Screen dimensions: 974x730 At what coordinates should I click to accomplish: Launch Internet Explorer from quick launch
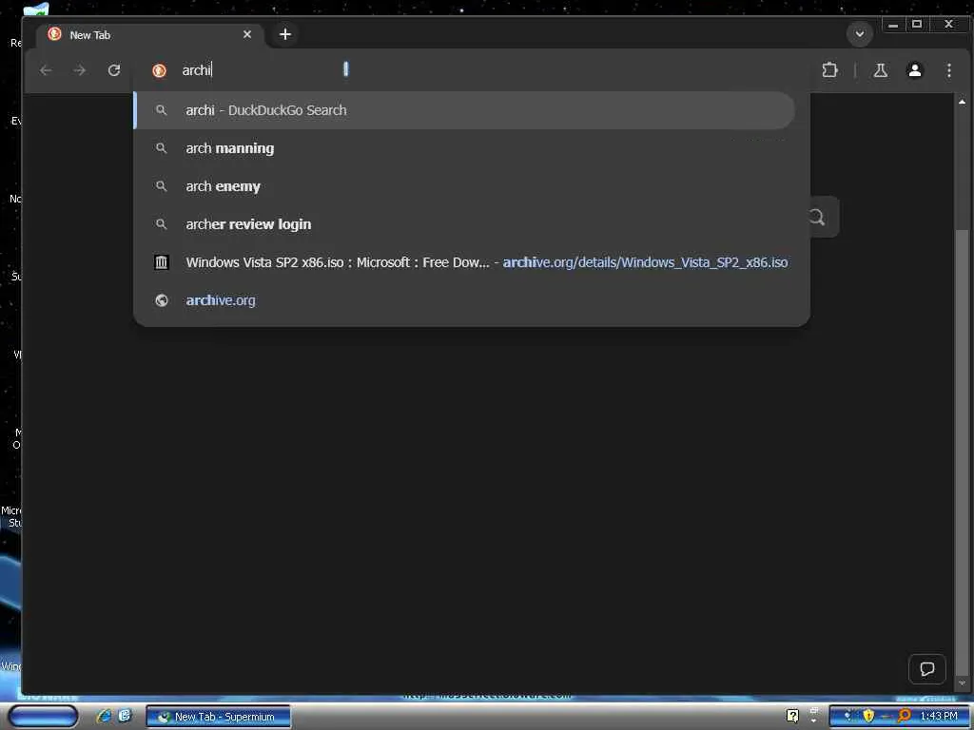coord(104,716)
